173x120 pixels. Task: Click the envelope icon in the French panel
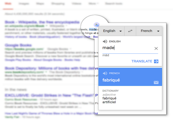coord(156,82)
